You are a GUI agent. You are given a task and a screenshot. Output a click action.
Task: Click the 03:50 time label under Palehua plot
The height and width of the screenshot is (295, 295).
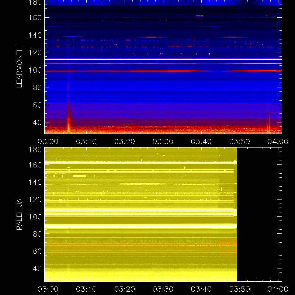pyautogui.click(x=239, y=289)
